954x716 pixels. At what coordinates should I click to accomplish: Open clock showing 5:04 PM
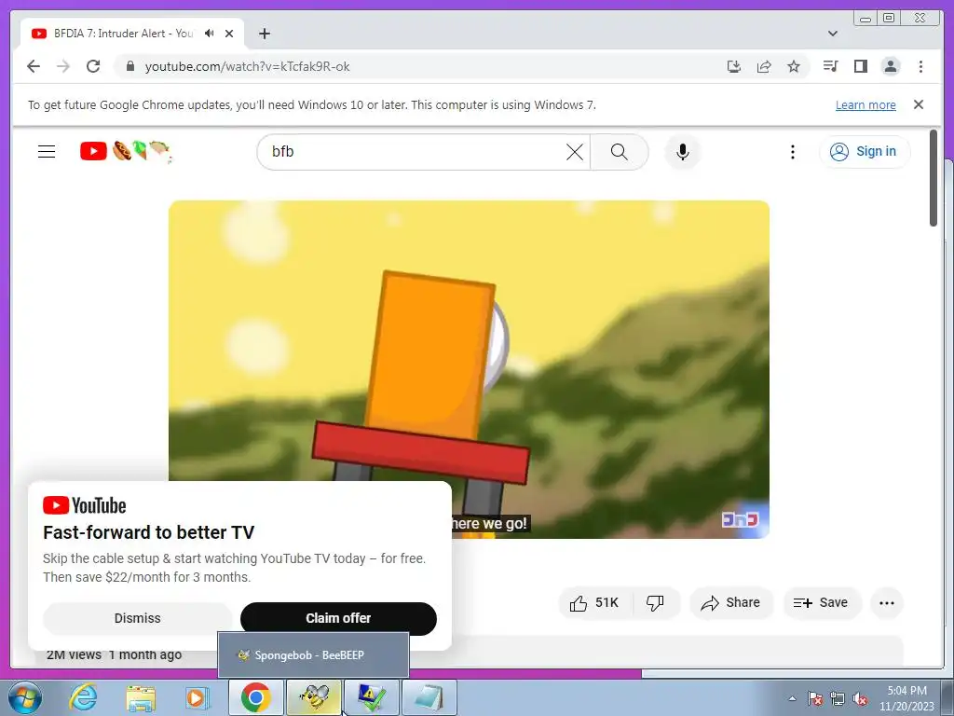906,698
